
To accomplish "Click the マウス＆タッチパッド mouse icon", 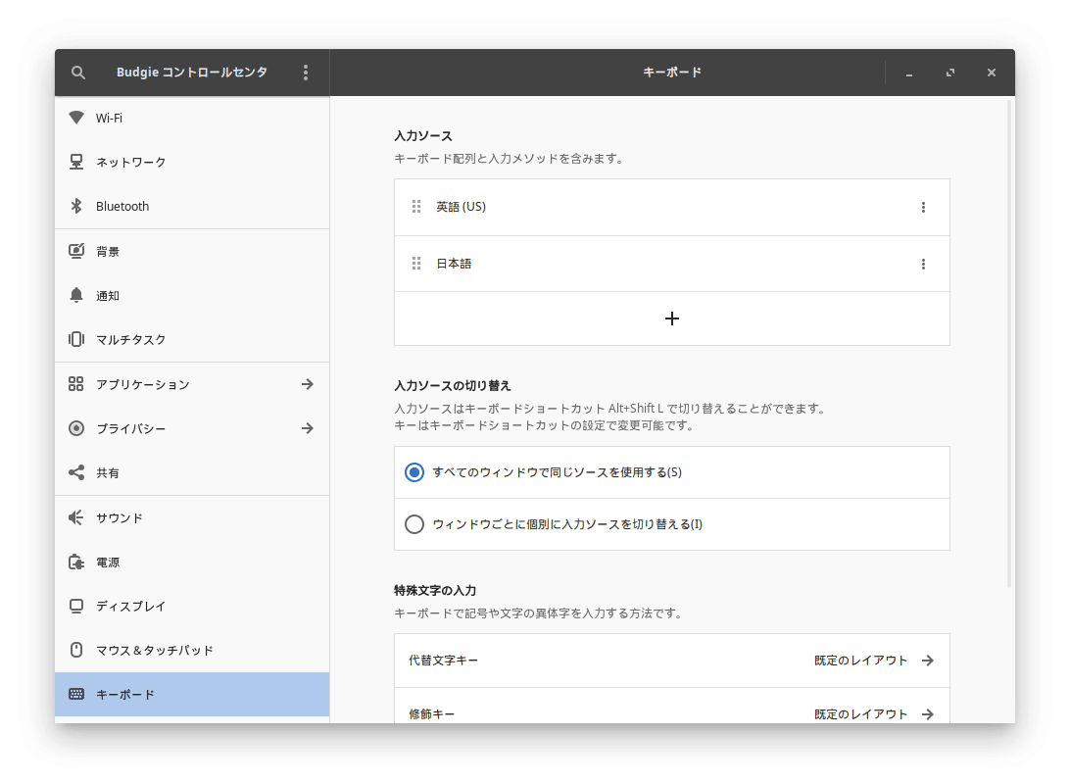I will coord(76,651).
